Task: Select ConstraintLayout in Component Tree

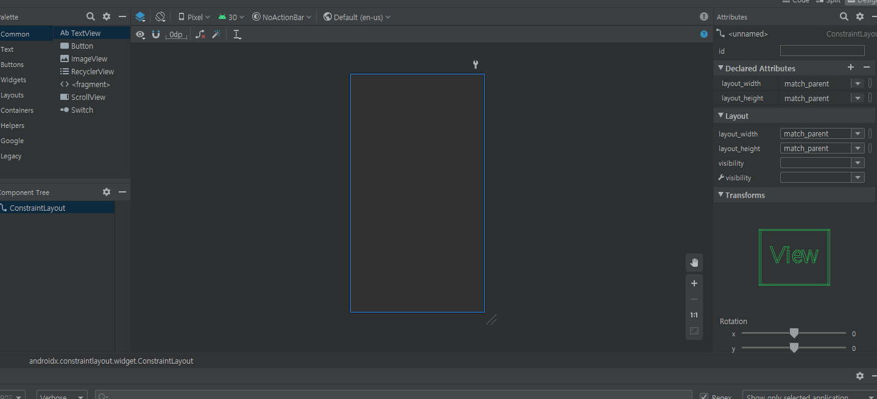Action: [57, 208]
